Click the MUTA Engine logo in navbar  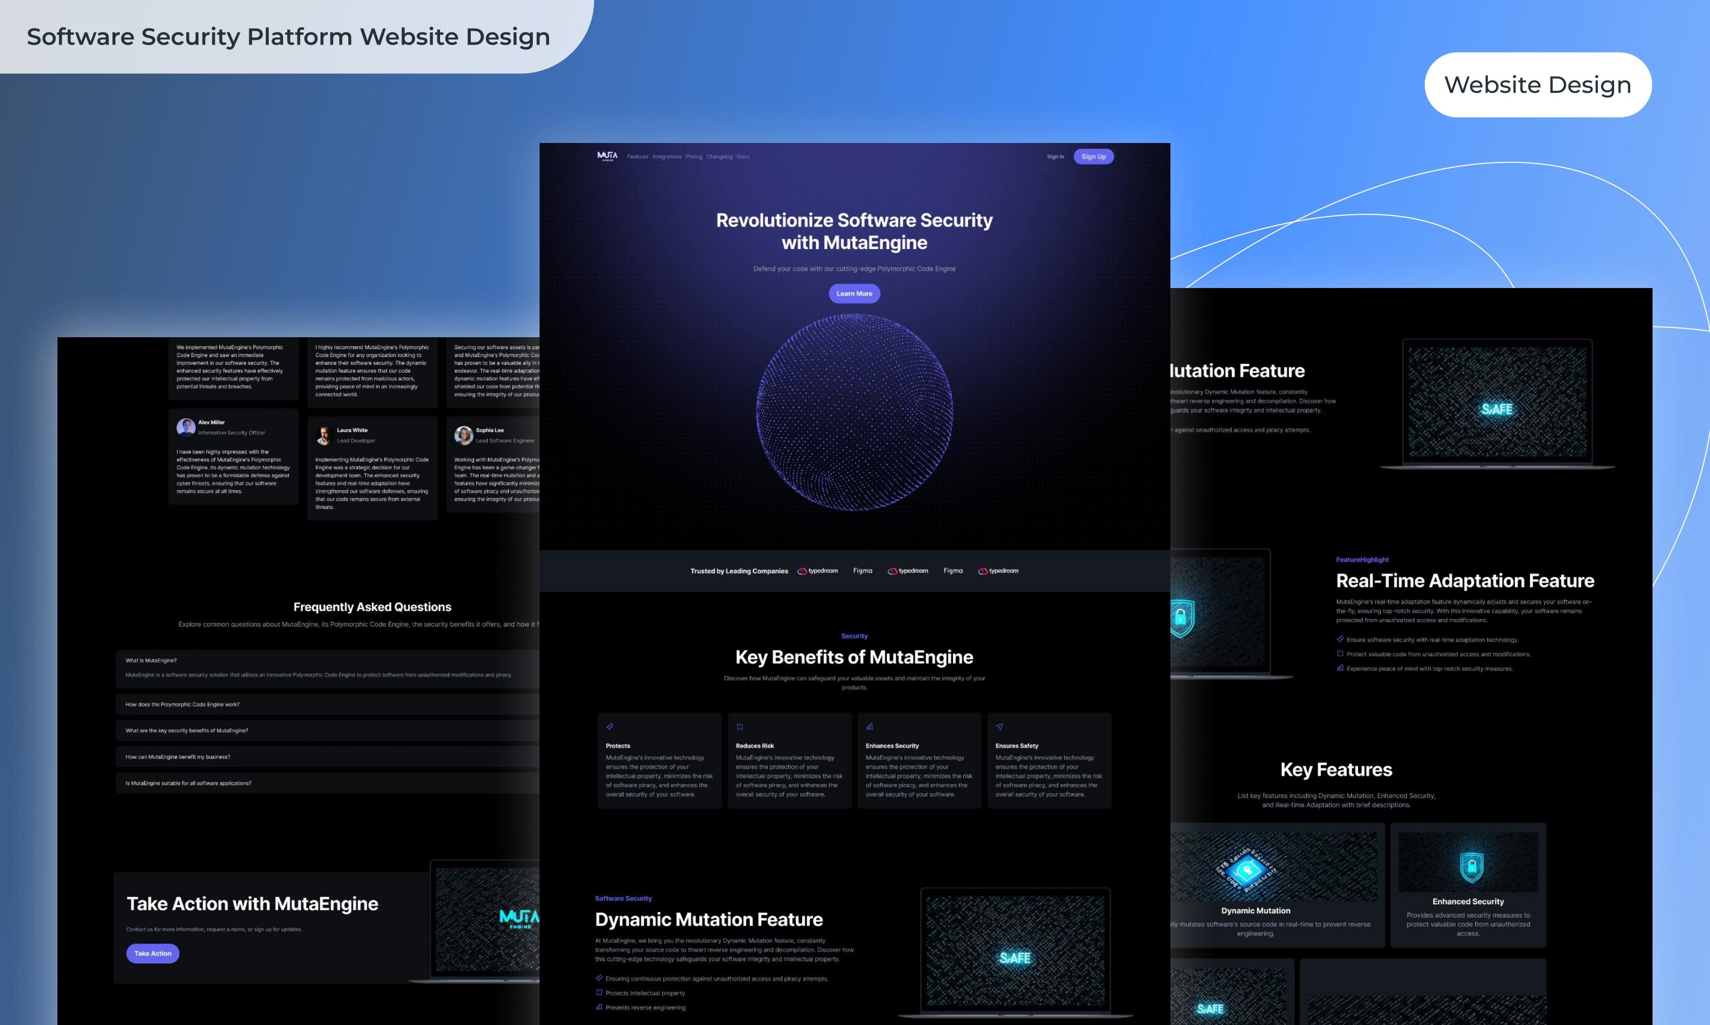tap(607, 156)
